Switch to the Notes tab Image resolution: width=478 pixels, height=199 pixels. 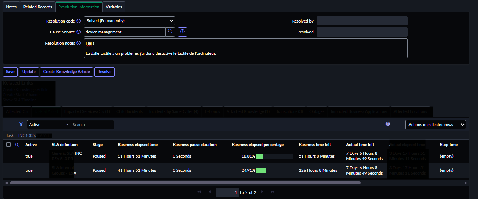point(11,7)
